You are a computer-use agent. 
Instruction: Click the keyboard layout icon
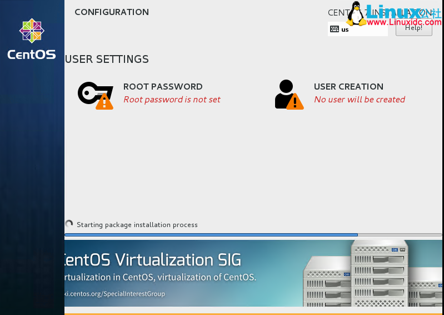click(335, 29)
